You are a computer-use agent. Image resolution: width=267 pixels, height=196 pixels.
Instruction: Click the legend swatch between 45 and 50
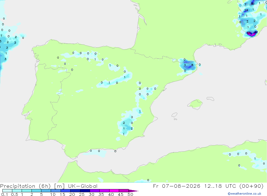click(124, 191)
